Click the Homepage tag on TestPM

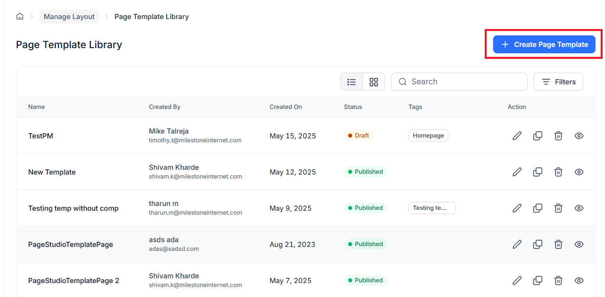click(428, 136)
